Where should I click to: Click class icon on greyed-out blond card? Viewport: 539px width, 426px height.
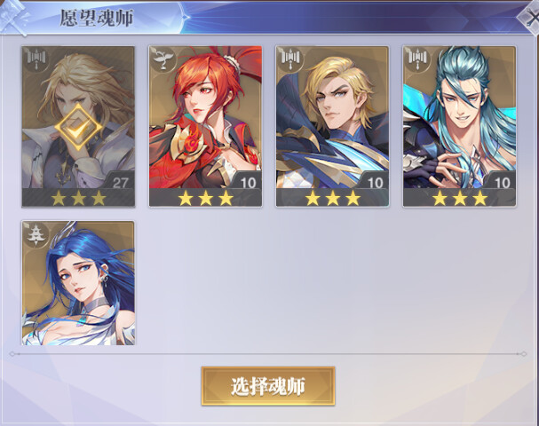pyautogui.click(x=36, y=59)
